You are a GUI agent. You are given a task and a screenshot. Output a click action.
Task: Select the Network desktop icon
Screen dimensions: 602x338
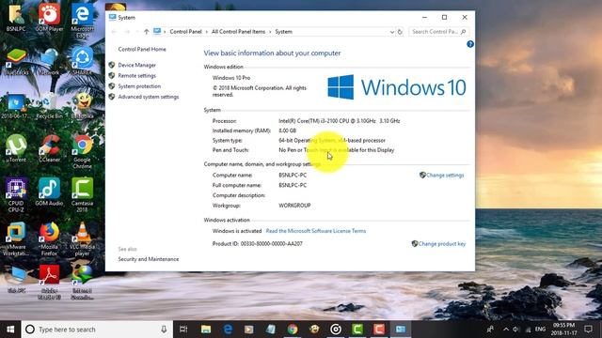tap(49, 61)
